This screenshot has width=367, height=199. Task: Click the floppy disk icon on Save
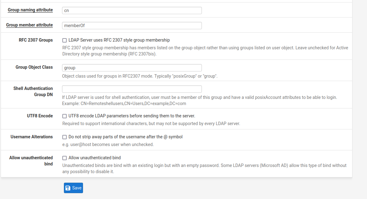[68, 188]
